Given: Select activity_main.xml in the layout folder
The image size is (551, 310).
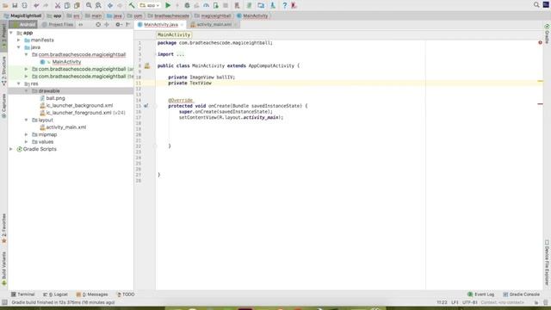Looking at the screenshot, I should coord(66,127).
